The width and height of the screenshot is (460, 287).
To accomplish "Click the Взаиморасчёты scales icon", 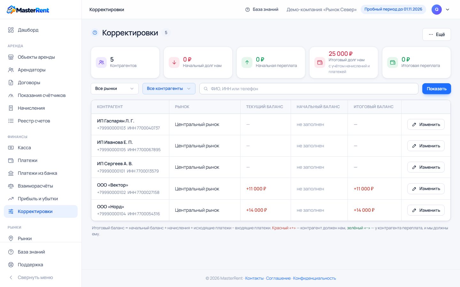I will 11,186.
